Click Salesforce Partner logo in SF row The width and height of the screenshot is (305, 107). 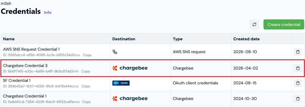point(121,83)
